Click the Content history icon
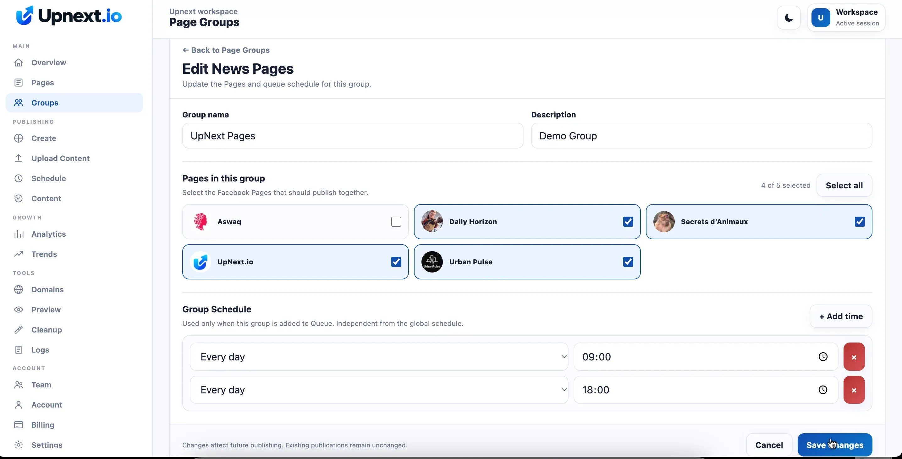This screenshot has height=459, width=902. pyautogui.click(x=19, y=198)
